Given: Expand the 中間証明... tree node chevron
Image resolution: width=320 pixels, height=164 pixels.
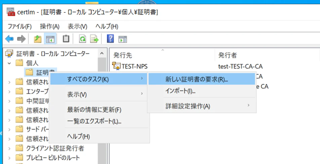Looking at the screenshot, I should [9, 101].
